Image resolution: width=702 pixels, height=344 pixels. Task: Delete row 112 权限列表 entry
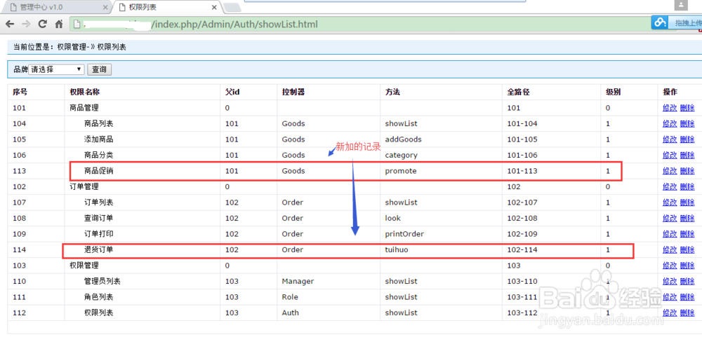(x=687, y=312)
